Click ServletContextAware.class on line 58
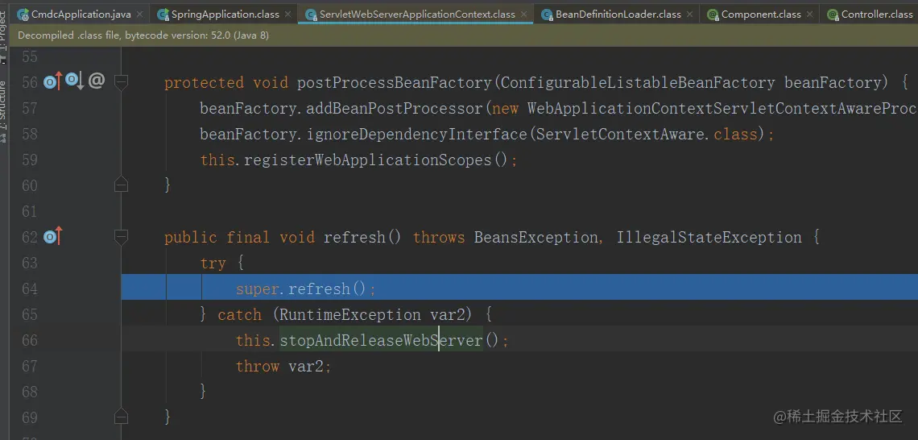918x440 pixels. pyautogui.click(x=647, y=134)
